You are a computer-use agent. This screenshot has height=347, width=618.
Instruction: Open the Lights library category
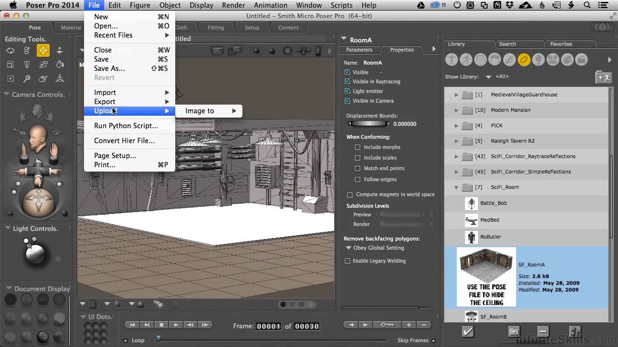(538, 60)
